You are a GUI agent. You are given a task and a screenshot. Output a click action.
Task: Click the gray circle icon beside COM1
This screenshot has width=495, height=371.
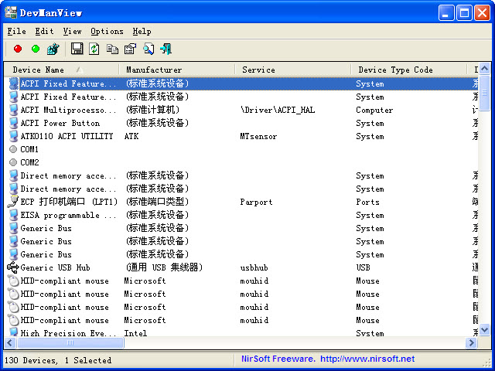pos(13,149)
